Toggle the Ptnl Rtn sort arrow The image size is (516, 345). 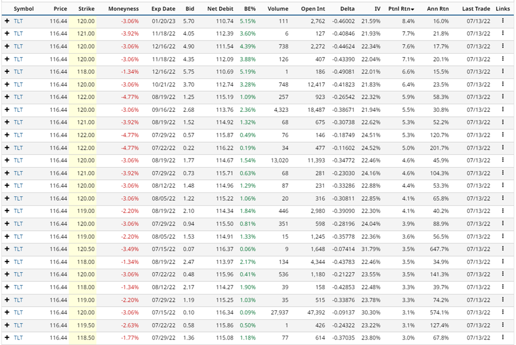point(413,9)
